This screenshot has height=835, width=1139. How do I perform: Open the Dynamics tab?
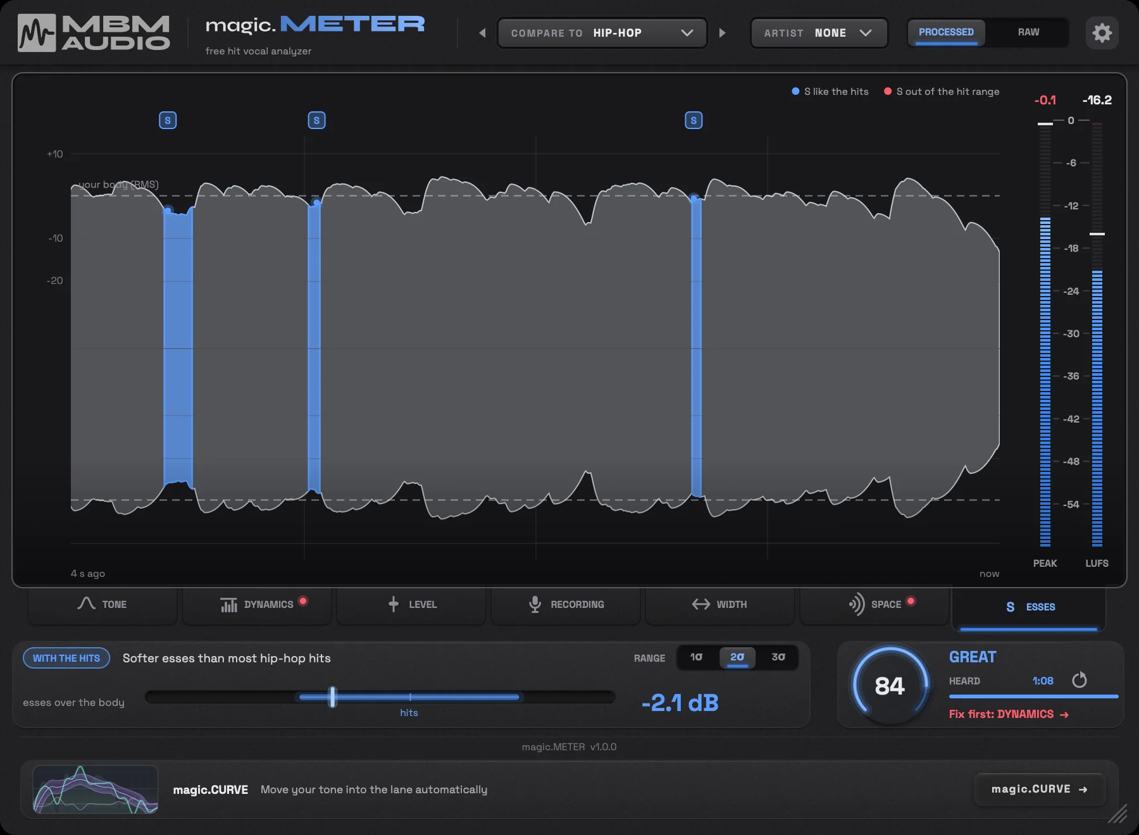[257, 605]
